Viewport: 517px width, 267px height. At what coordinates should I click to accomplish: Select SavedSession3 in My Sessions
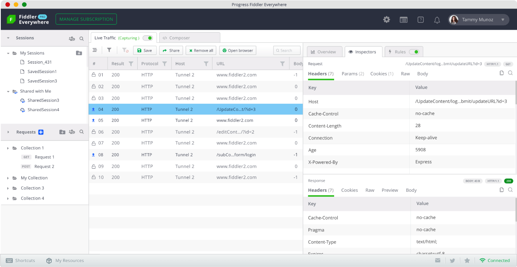(x=42, y=81)
